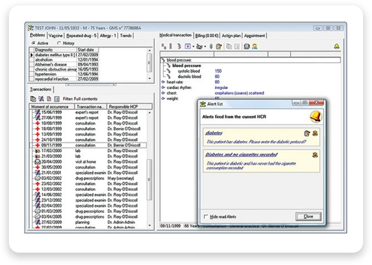Viewport: 372px width, 265px height.
Task: Click the pill medication toolbar icon
Action: coord(211,47)
